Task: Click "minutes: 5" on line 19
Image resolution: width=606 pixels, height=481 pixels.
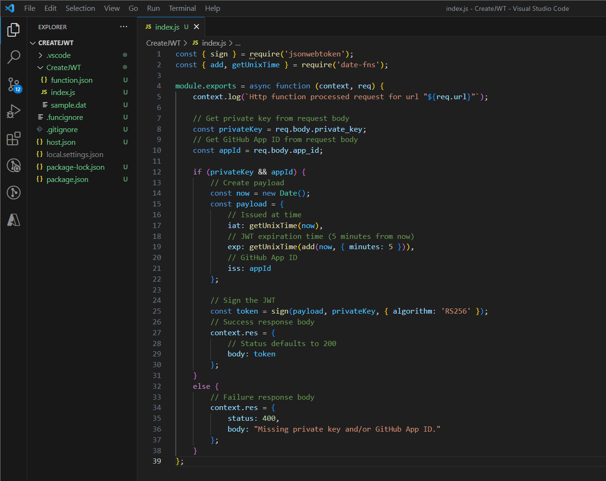Action: click(371, 246)
